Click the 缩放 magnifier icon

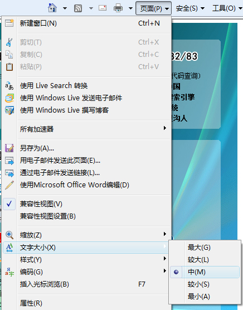point(9,235)
